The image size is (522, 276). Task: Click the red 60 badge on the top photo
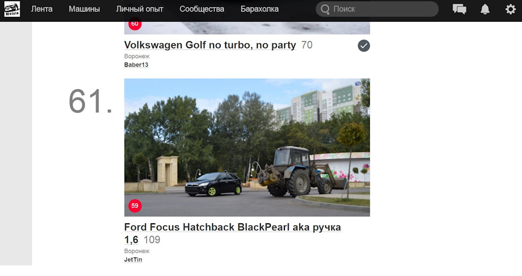coord(135,24)
